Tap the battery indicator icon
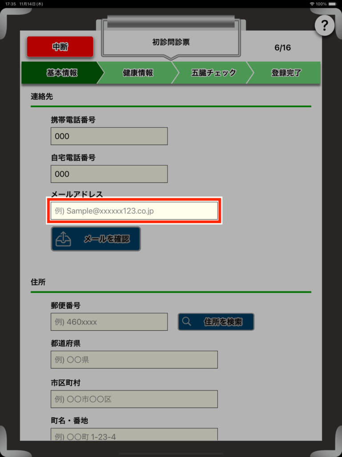The width and height of the screenshot is (342, 457). click(x=332, y=4)
